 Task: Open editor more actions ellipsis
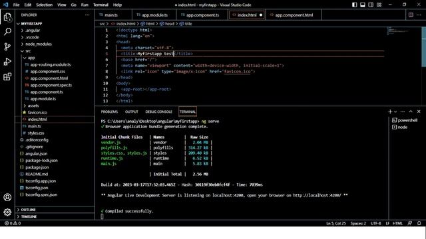point(419,15)
